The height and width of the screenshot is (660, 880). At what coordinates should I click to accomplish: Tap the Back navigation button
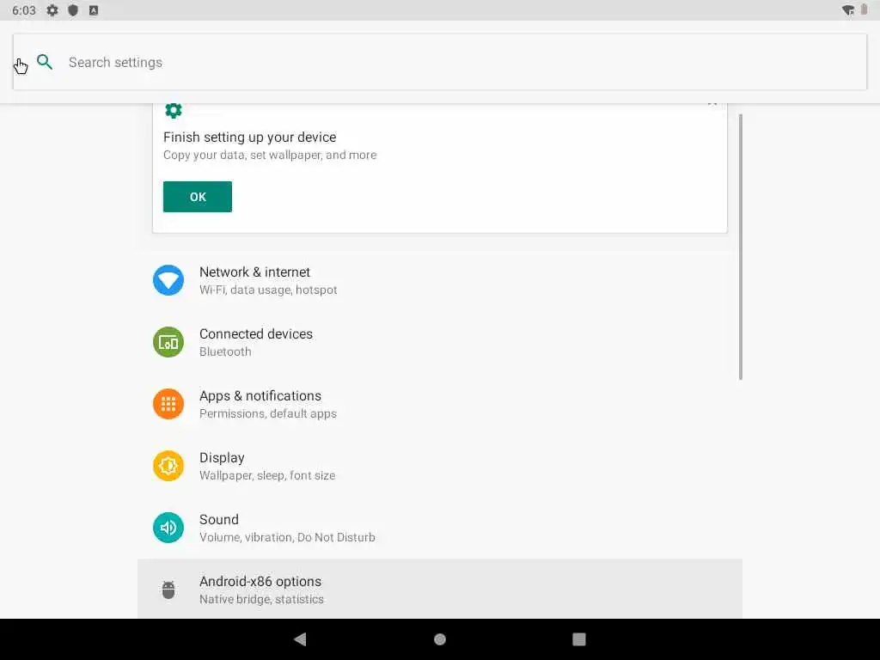300,639
